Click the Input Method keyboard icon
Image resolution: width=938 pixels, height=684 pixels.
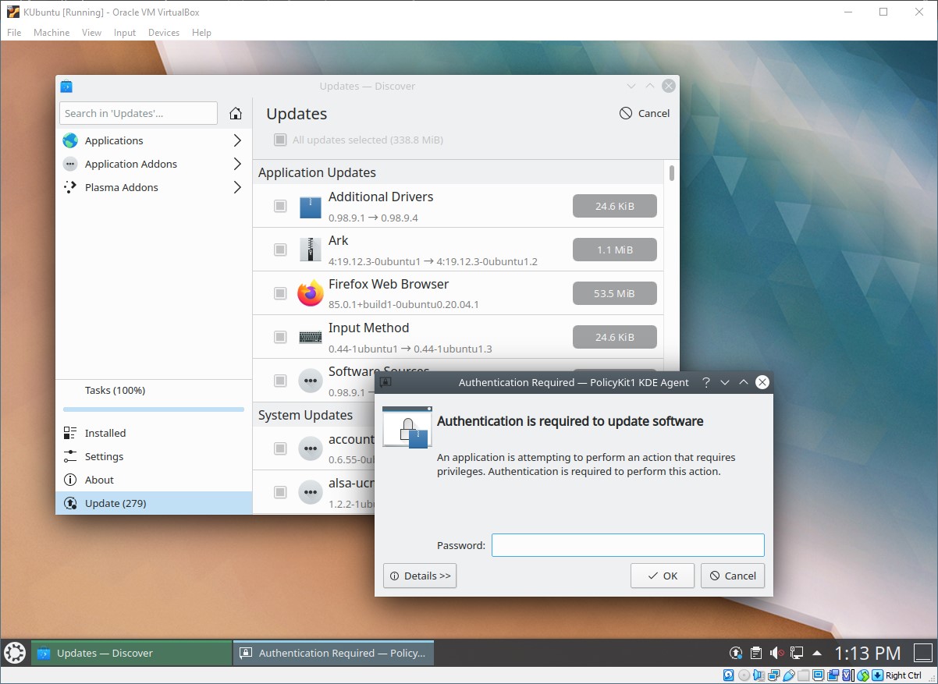311,337
